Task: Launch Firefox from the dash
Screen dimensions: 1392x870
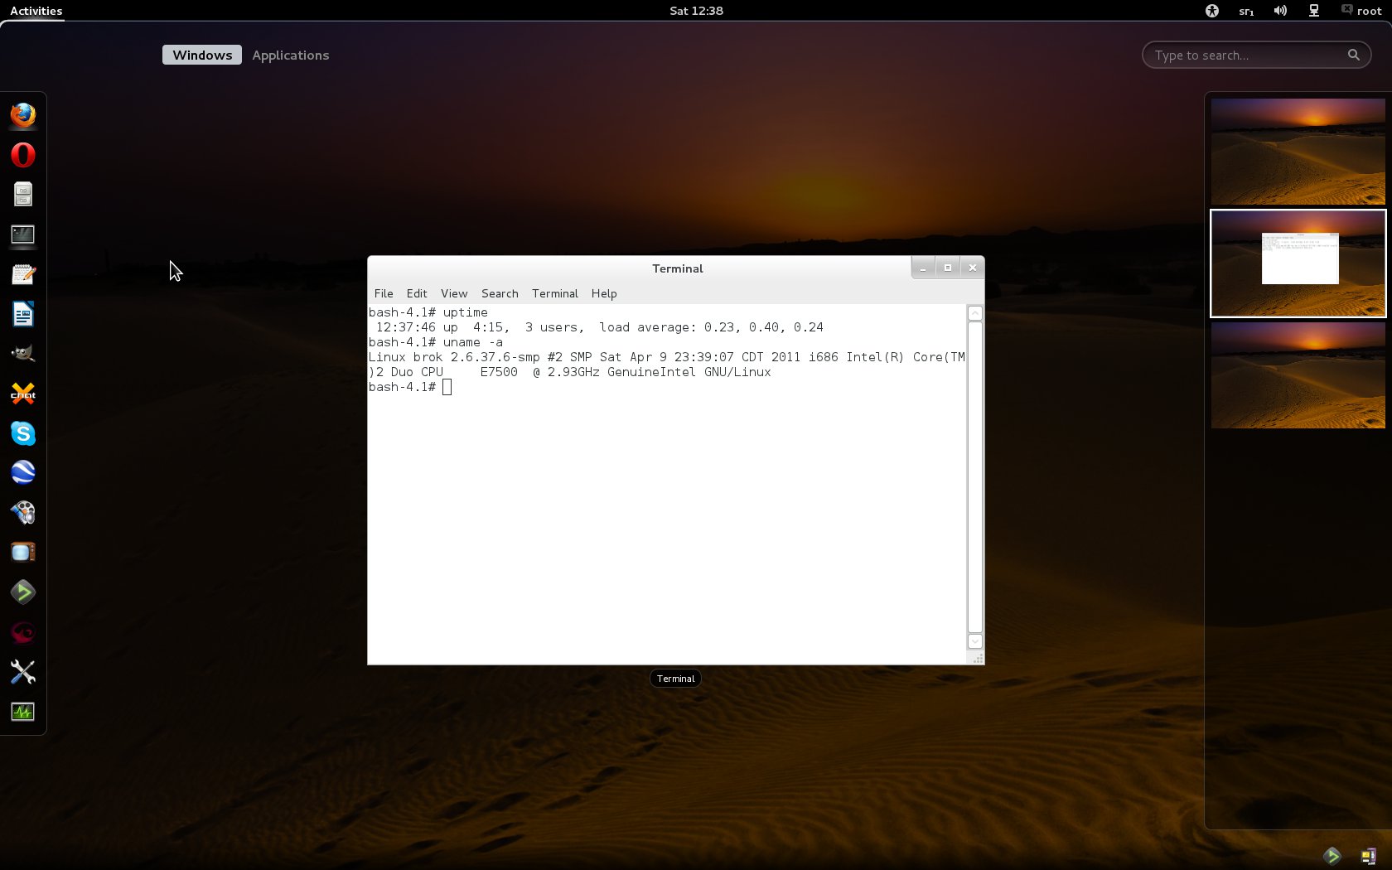Action: pyautogui.click(x=23, y=115)
